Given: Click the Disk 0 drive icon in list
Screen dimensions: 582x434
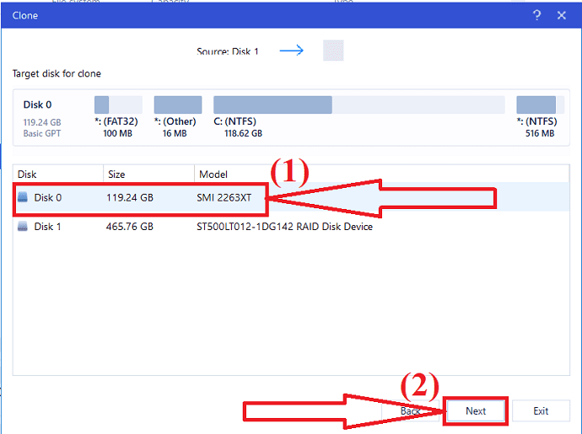Looking at the screenshot, I should tap(23, 198).
